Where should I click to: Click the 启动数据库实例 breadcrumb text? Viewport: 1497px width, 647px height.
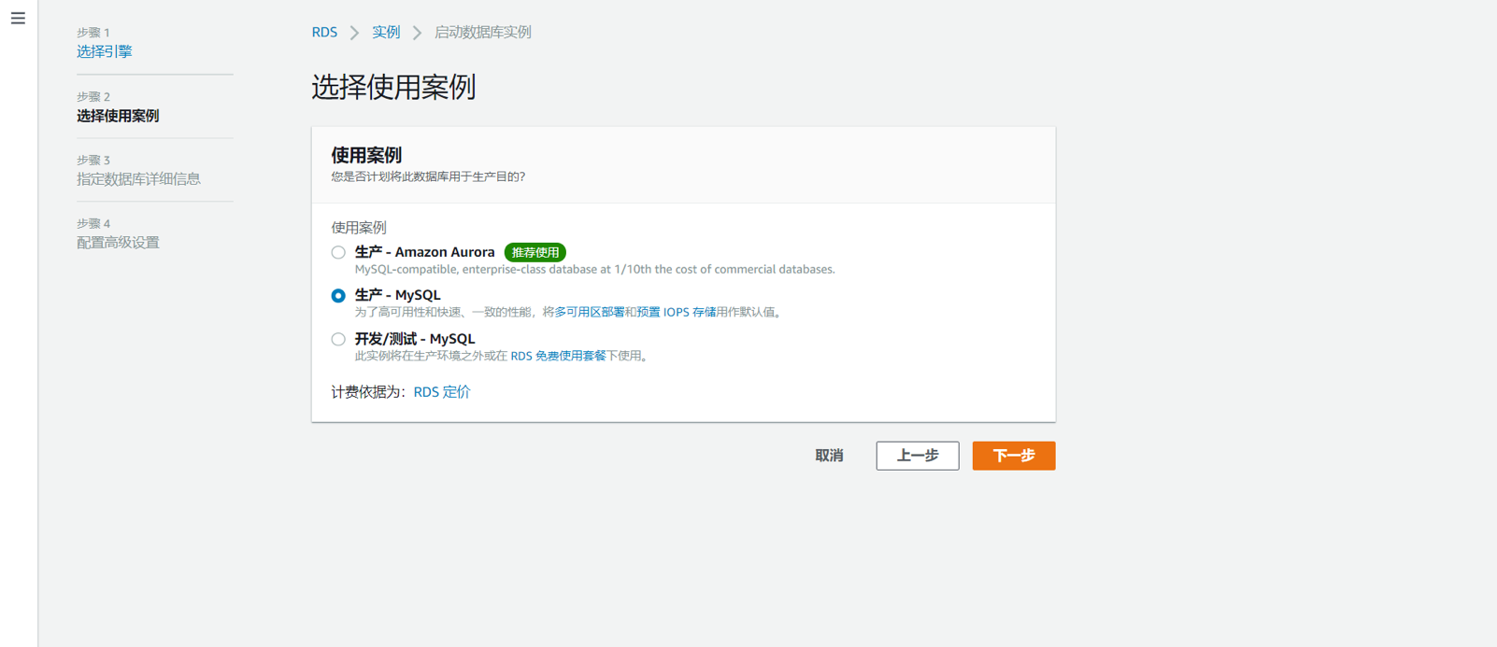click(482, 33)
